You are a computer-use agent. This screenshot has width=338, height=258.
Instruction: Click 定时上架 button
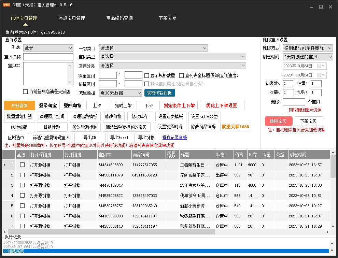coord(124,105)
